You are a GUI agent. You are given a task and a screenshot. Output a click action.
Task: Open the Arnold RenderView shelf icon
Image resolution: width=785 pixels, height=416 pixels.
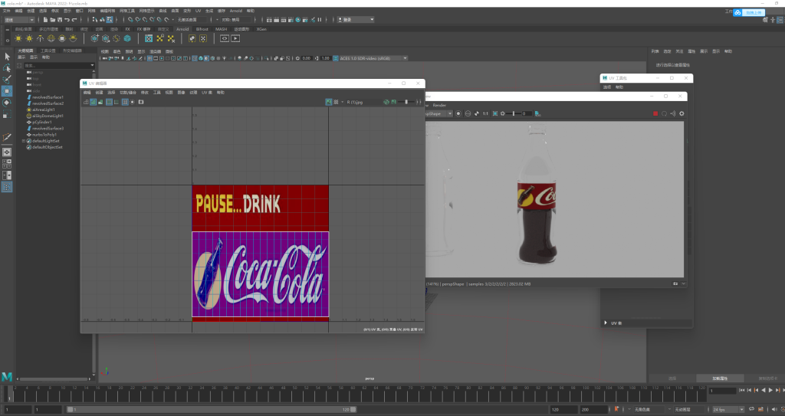[x=225, y=38]
